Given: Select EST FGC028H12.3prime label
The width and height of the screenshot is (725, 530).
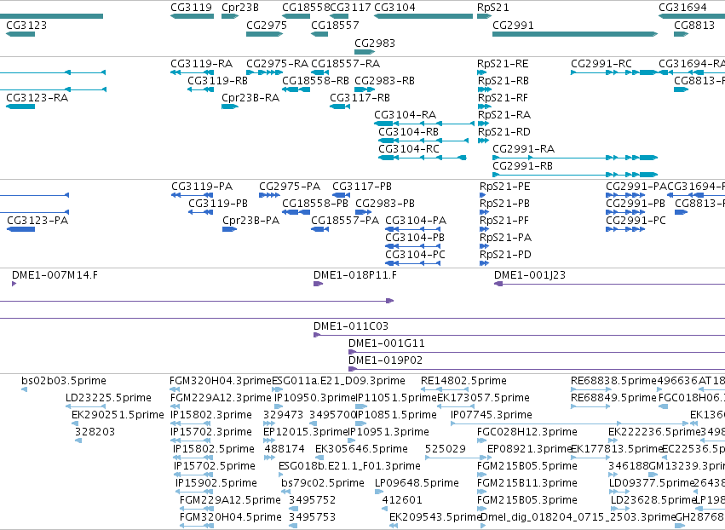Looking at the screenshot, I should [x=527, y=432].
